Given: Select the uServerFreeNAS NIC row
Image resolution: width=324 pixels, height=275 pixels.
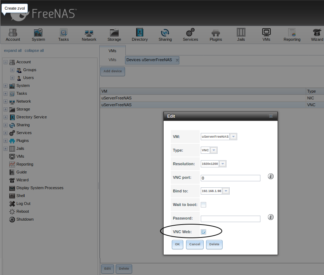Looking at the screenshot, I should pyautogui.click(x=212, y=98).
